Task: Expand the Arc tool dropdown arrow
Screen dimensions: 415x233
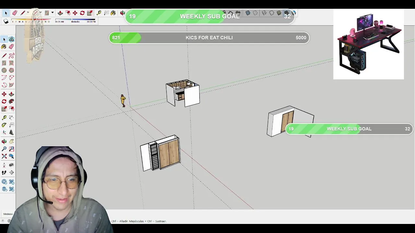Action: pos(40,13)
